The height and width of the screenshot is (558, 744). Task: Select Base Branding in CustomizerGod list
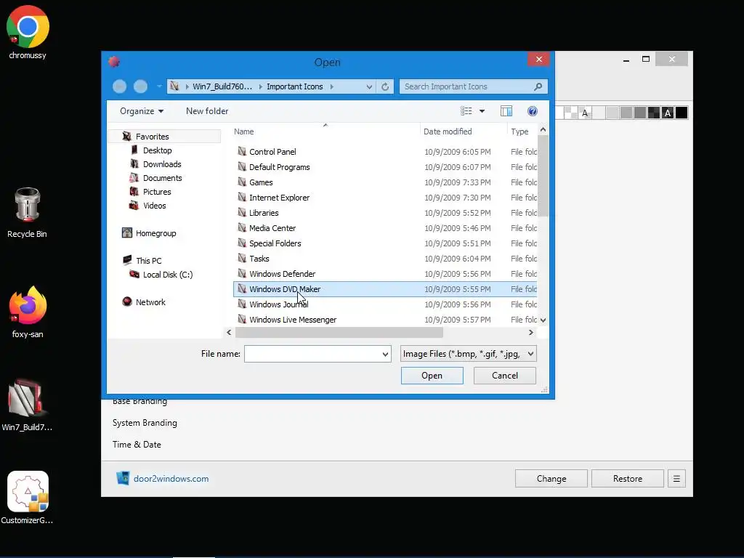pos(140,401)
